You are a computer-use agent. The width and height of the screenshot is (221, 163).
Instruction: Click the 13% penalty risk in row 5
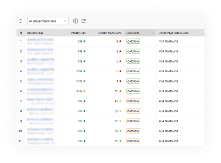(79, 81)
